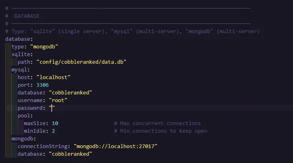Screen dimensions: 293x163
Task: Click the password: key
Action: 31,108
